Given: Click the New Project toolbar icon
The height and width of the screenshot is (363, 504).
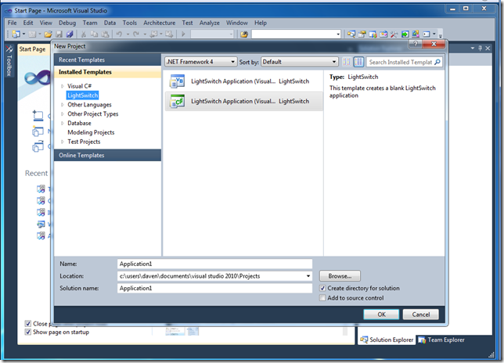Looking at the screenshot, I should tap(16, 34).
